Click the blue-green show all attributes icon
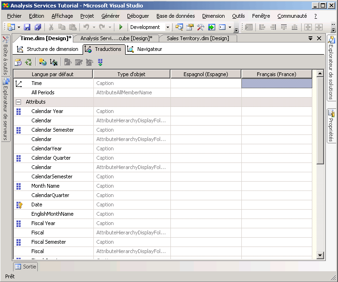The height and width of the screenshot is (282, 338). pyautogui.click(x=100, y=62)
